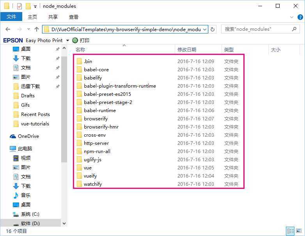Viewport: 305px width, 236px height.
Task: Click navigation pane scroll down arrow
Action: tap(64, 224)
